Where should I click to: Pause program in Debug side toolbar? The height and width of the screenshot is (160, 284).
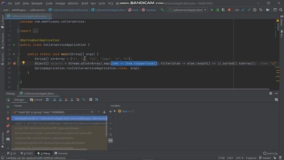click(x=8, y=112)
